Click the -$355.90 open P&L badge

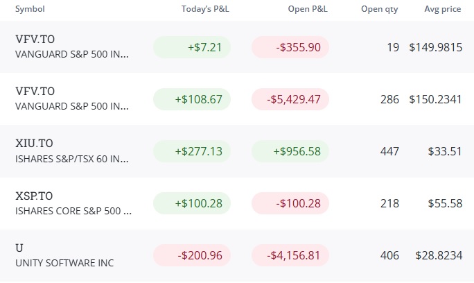click(x=290, y=48)
